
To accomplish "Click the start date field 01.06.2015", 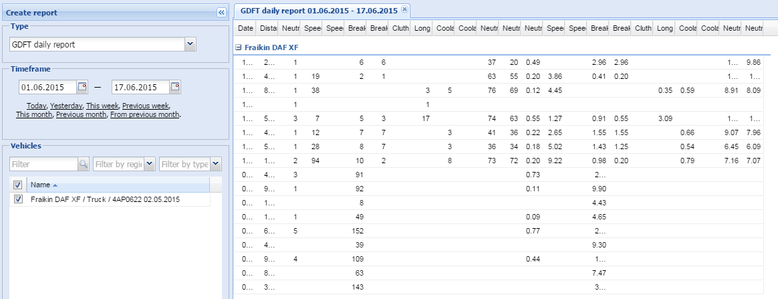I will (48, 87).
